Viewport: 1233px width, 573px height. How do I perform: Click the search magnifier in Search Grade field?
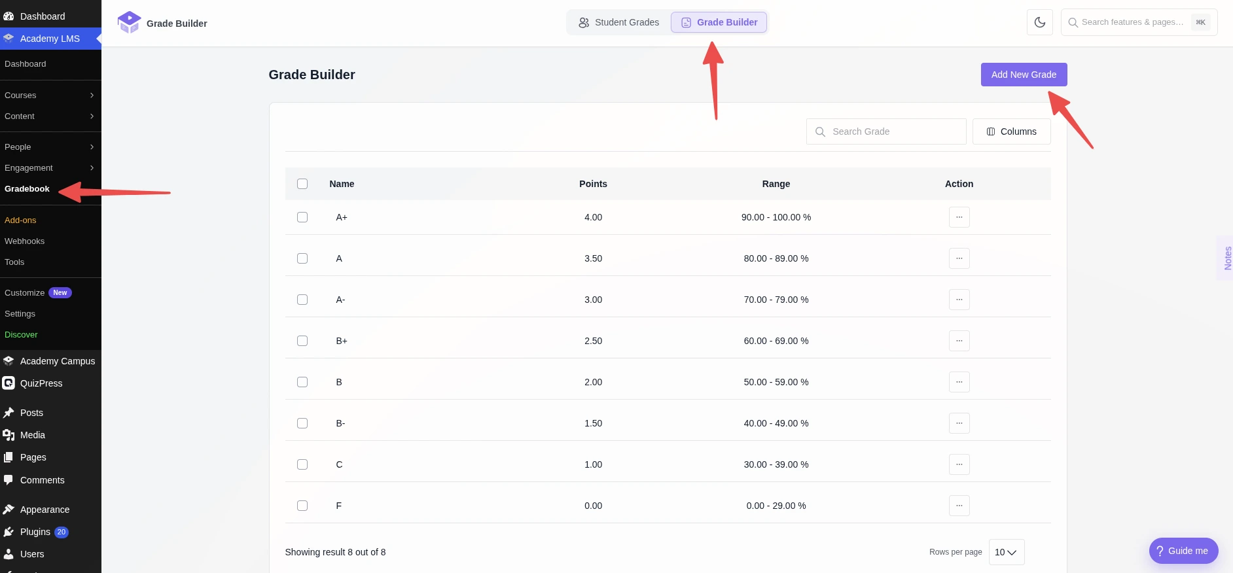tap(820, 131)
